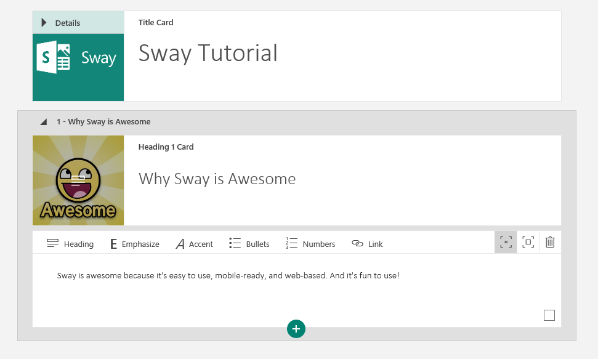Edit the 'Why Sway is Awesome' heading text

217,179
